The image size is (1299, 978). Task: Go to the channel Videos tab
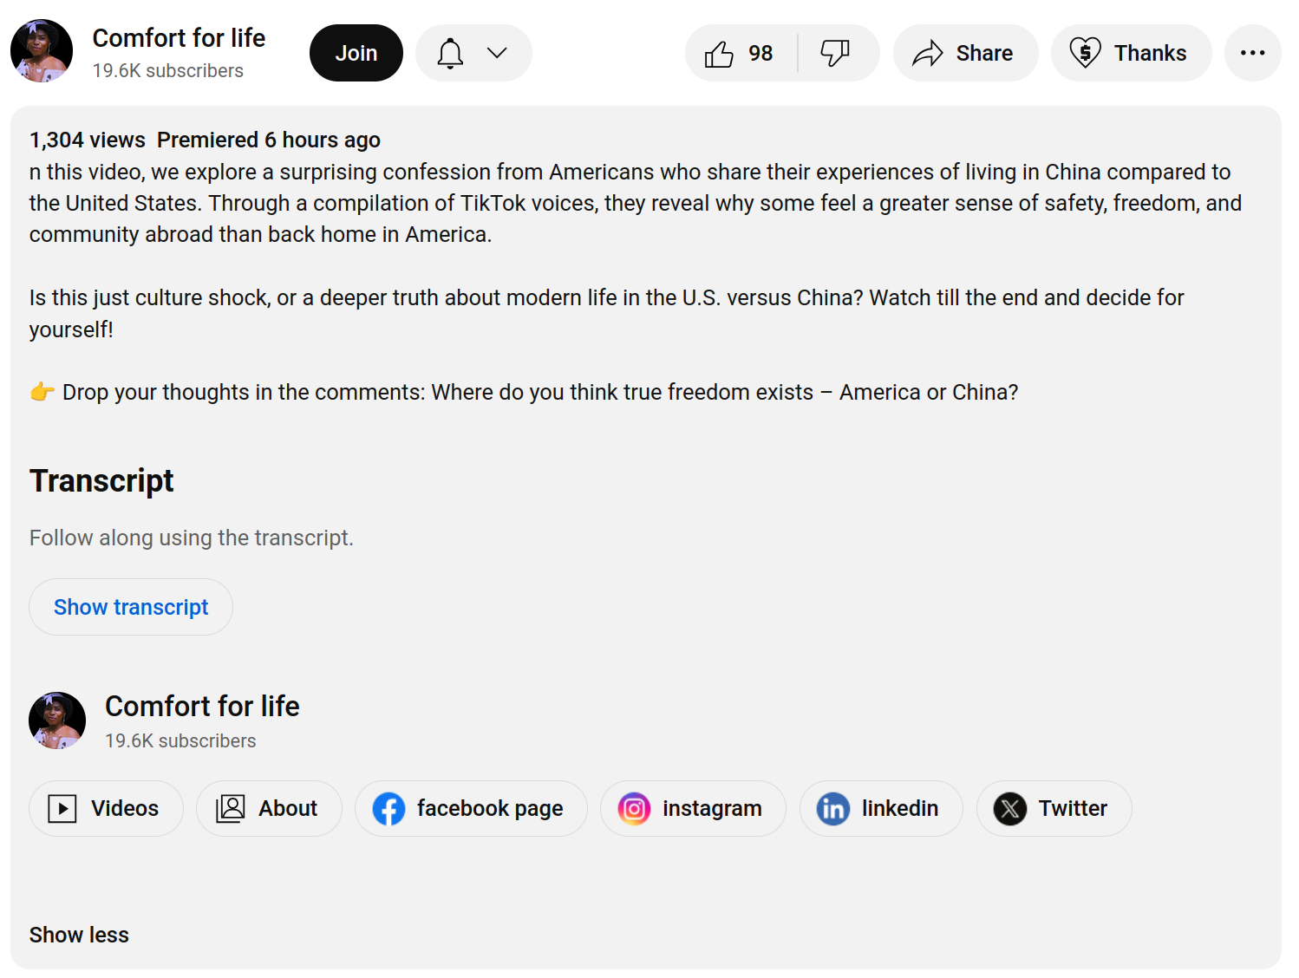tap(106, 809)
